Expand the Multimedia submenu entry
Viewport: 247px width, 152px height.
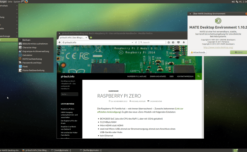tap(9, 28)
